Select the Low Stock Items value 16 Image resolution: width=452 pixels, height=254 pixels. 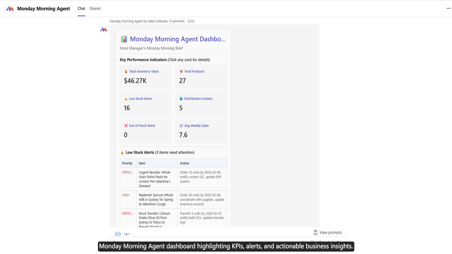click(x=127, y=108)
